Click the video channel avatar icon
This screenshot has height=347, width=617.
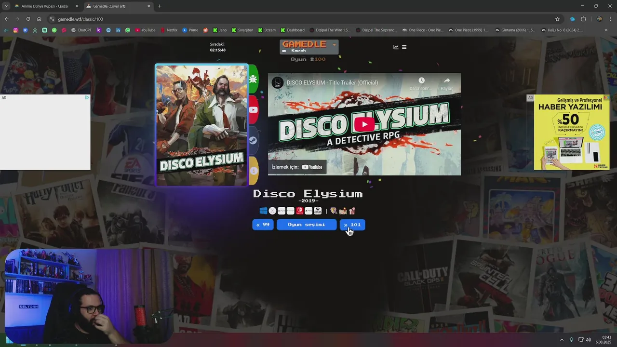coord(277,82)
